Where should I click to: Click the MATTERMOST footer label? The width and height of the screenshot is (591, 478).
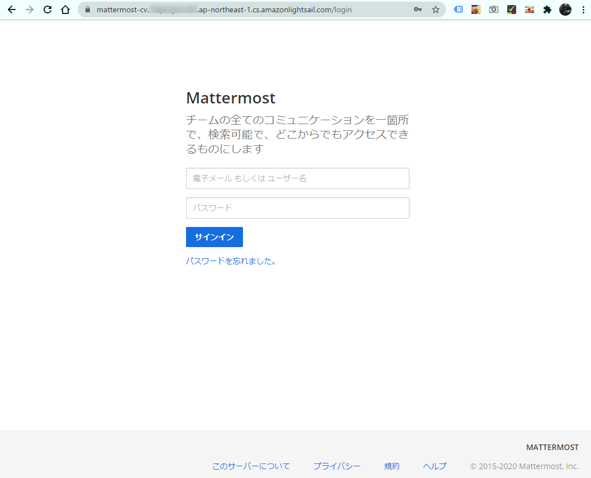pos(552,447)
